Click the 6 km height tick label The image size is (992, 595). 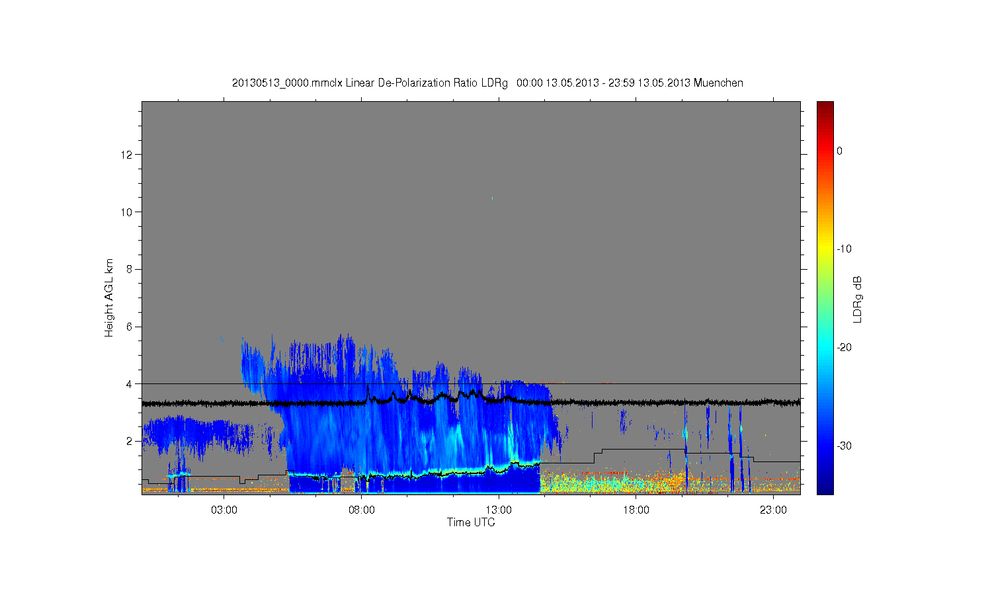130,327
